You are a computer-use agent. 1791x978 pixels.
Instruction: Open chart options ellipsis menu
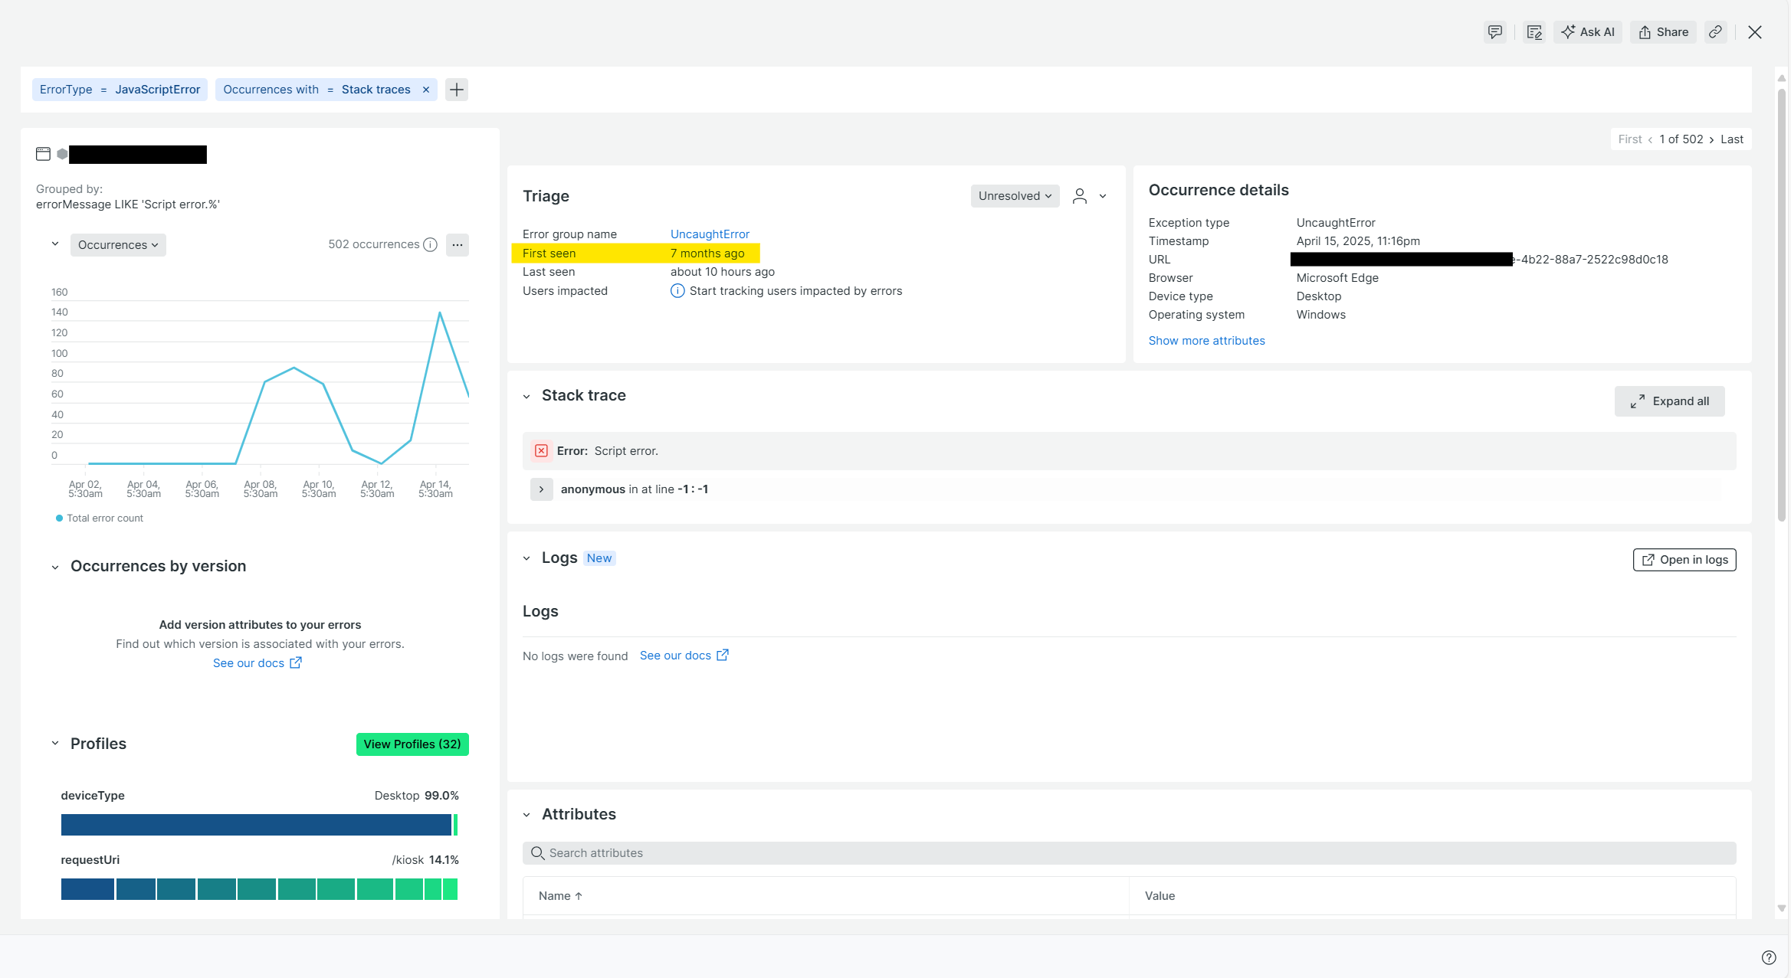458,245
